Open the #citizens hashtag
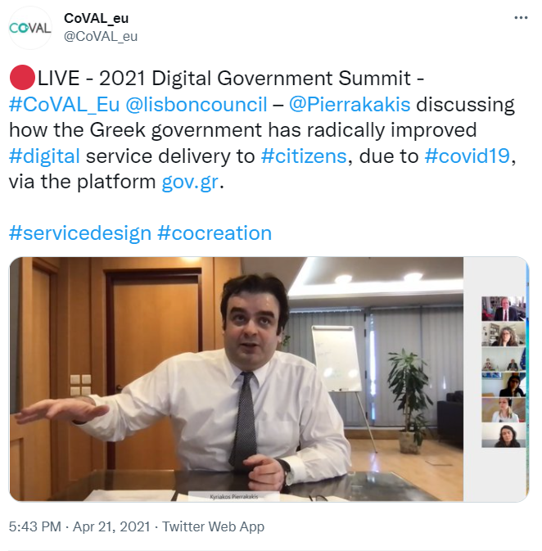This screenshot has height=551, width=542. click(x=304, y=156)
